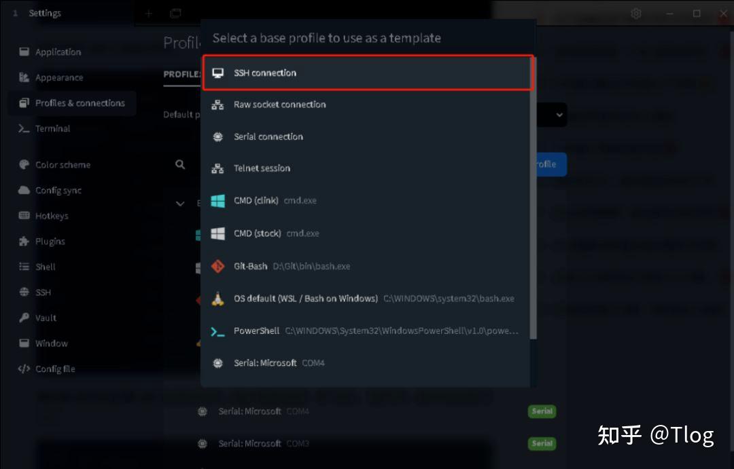The height and width of the screenshot is (469, 734).
Task: Click the Color scheme palette icon
Action: tap(24, 165)
